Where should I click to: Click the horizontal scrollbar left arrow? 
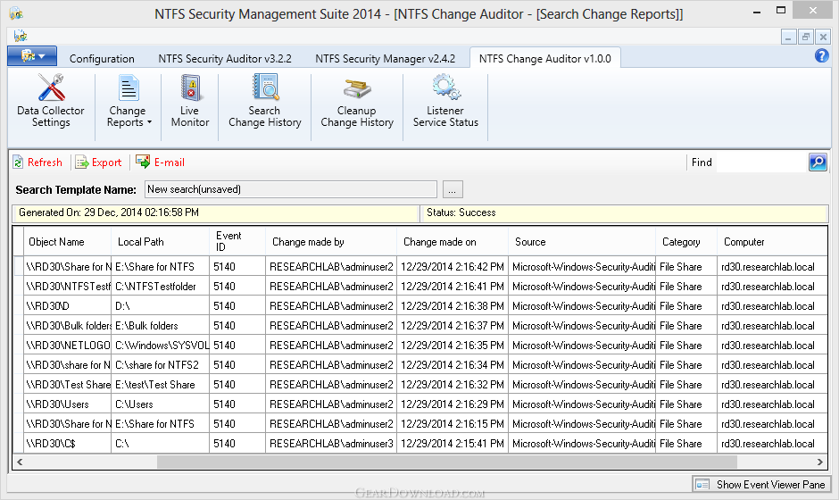pyautogui.click(x=20, y=462)
